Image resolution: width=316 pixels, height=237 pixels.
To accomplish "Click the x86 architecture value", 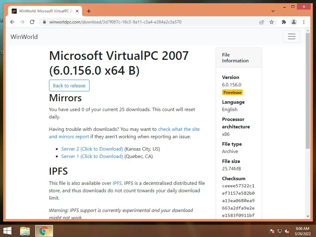I will point(226,134).
